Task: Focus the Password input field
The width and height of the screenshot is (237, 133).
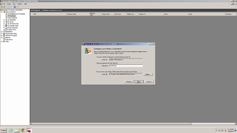Action: 126,66
